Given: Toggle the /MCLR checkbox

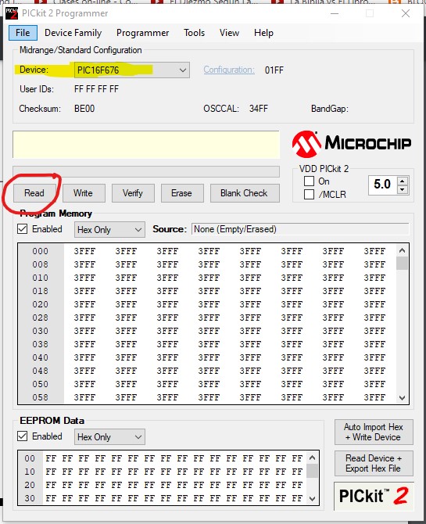Looking at the screenshot, I should 309,194.
